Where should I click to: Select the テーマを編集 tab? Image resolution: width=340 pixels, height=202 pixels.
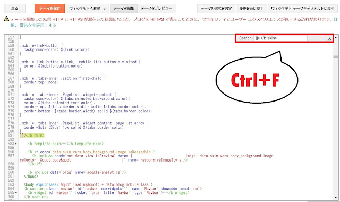(x=124, y=9)
